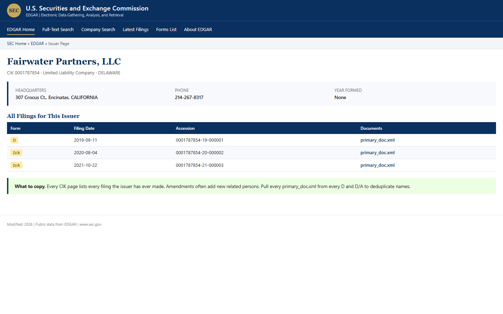Open Full-Text Search in the navigation
The width and height of the screenshot is (503, 314).
[58, 30]
